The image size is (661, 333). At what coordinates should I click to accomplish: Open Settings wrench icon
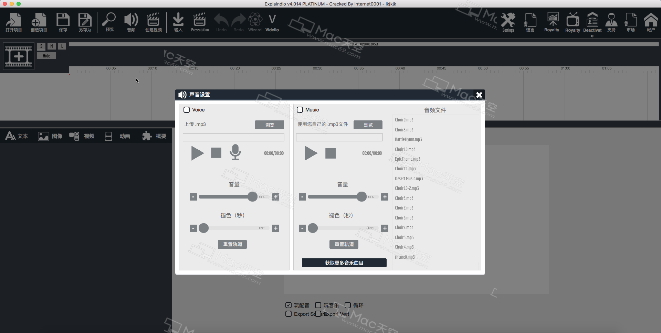tap(508, 22)
